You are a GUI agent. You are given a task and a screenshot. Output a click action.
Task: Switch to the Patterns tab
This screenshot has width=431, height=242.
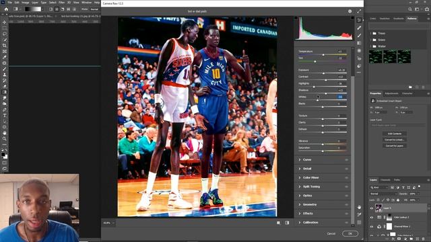point(411,19)
